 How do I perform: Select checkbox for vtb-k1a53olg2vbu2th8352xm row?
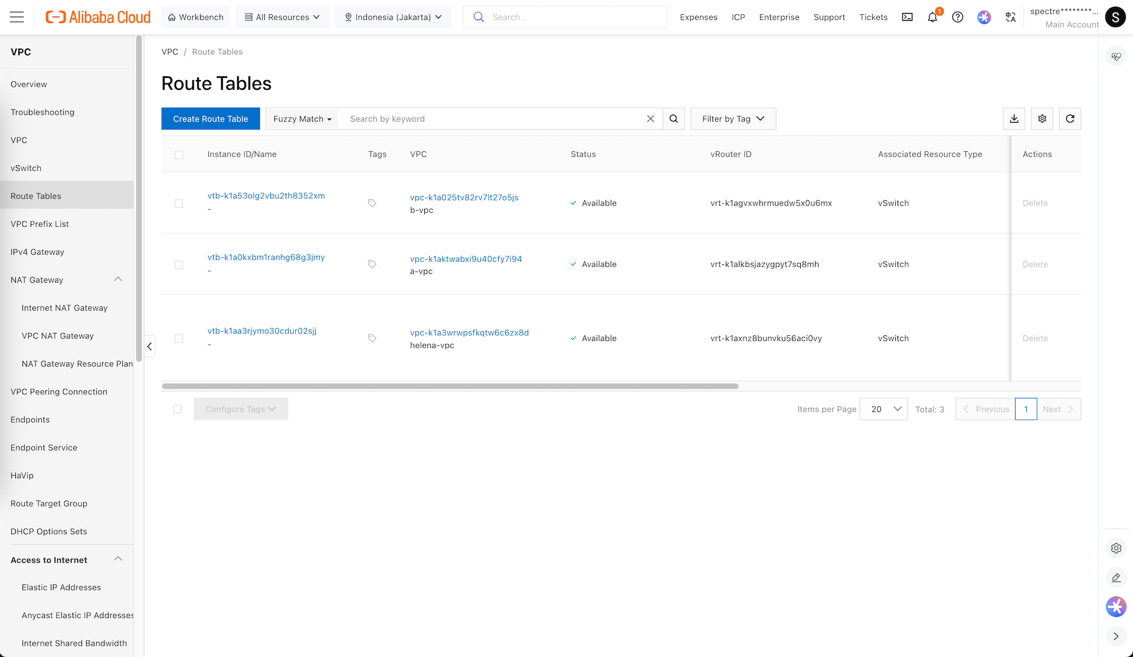tap(179, 203)
